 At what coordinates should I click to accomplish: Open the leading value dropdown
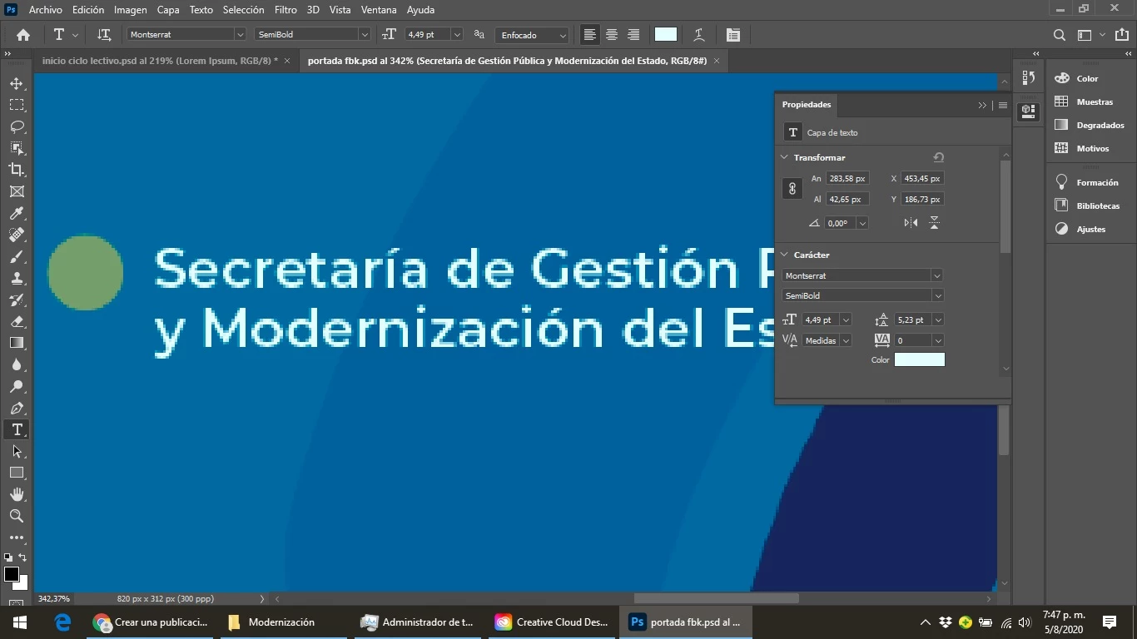[x=938, y=319]
